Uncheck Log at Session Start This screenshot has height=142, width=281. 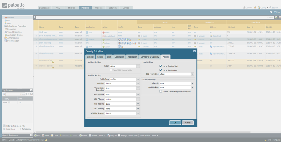[161, 66]
